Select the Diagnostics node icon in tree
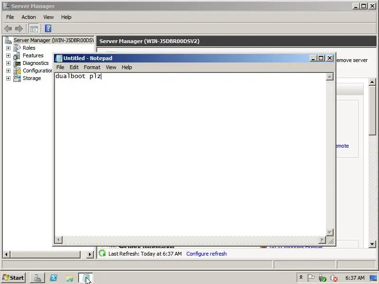 coord(17,63)
